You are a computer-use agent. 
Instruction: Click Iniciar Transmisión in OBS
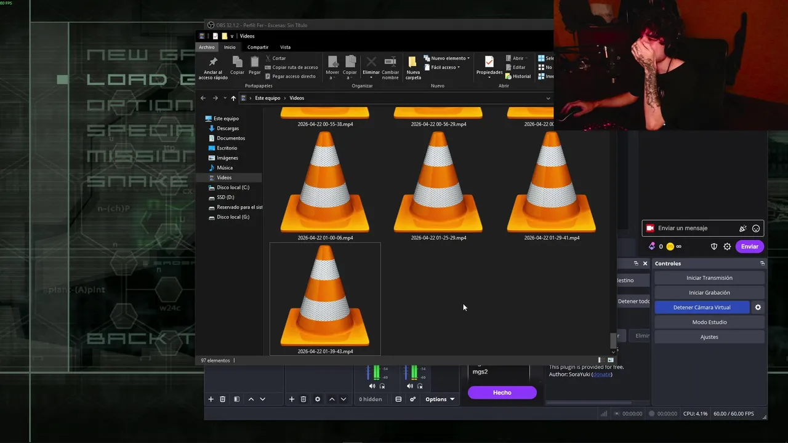click(x=709, y=278)
